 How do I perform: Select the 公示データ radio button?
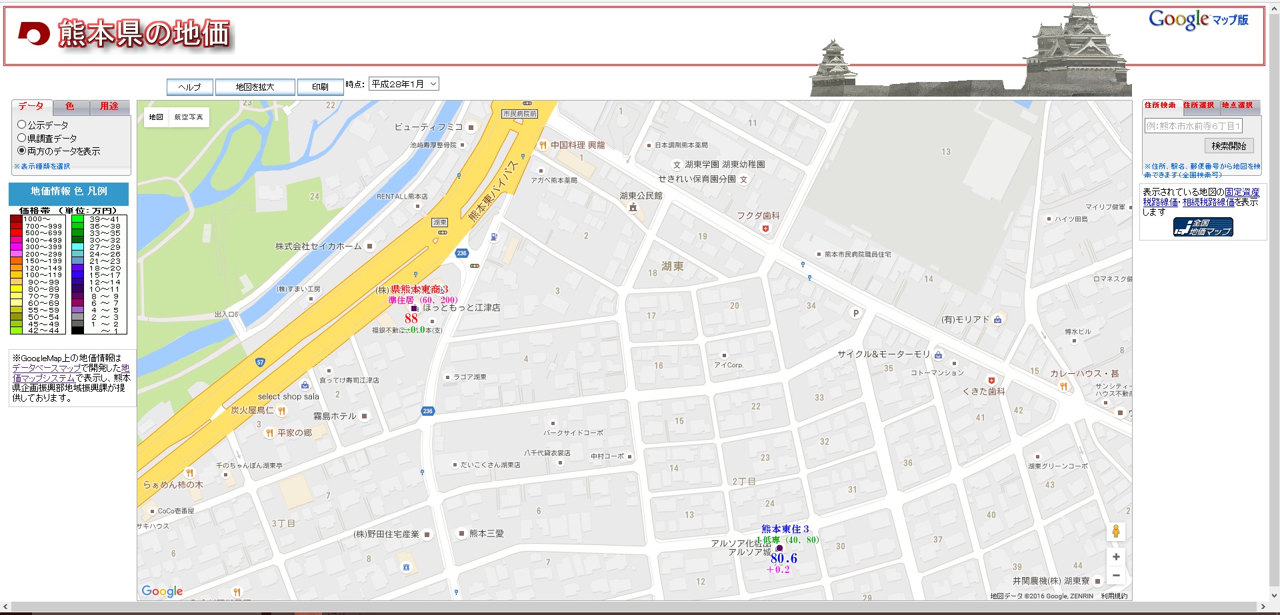[x=21, y=125]
